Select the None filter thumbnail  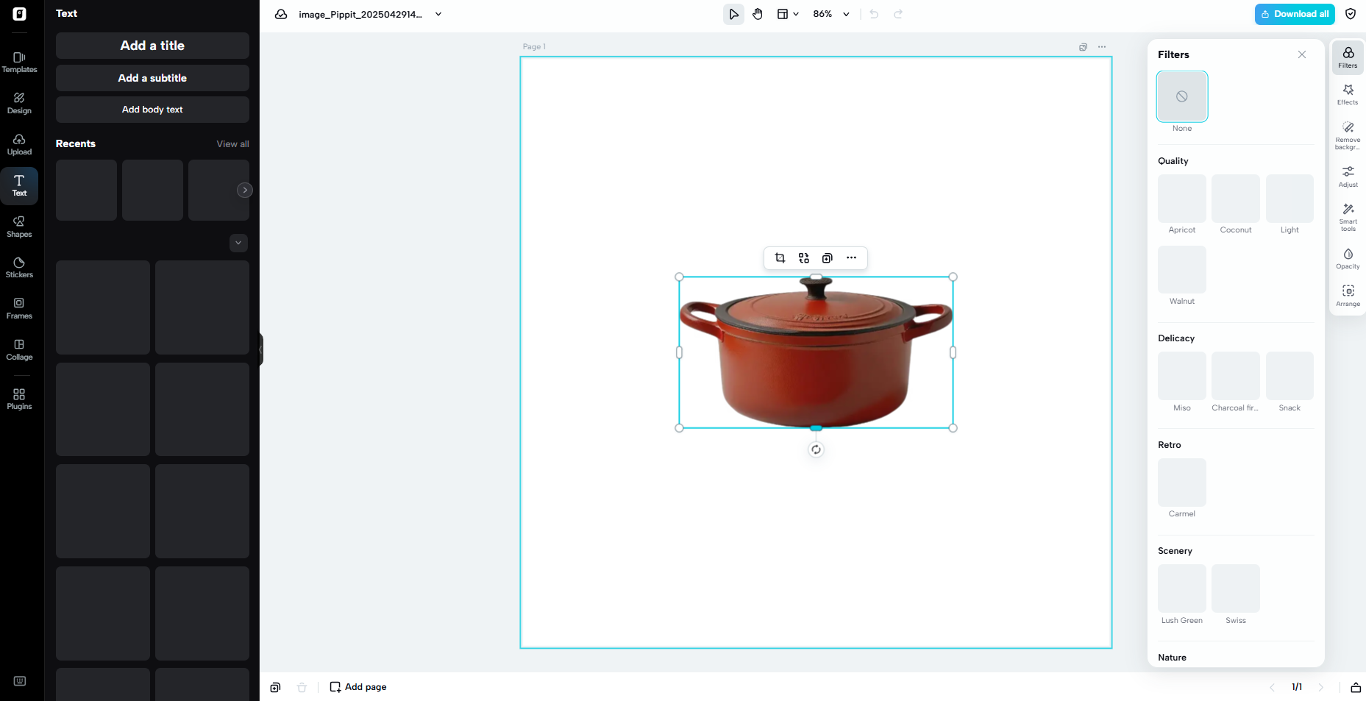(1181, 96)
